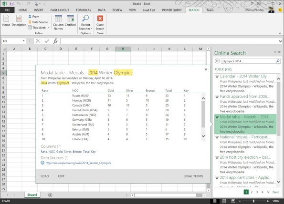This screenshot has height=204, width=284.
Task: Click the Certified icon
Action: pos(70,21)
